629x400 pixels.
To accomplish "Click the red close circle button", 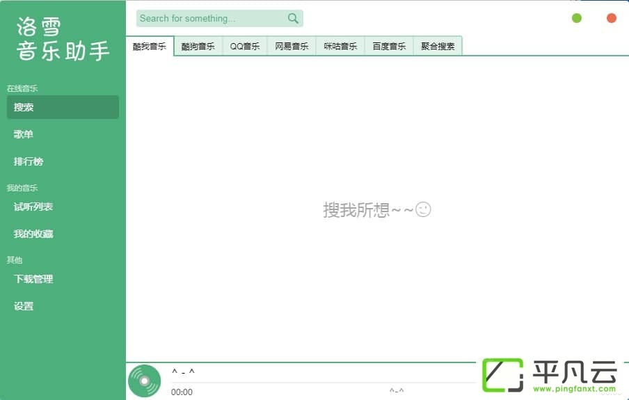I will pos(612,18).
